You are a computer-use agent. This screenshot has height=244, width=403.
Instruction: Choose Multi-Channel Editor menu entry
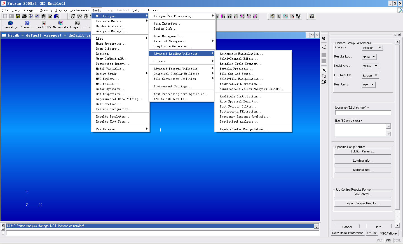(x=253, y=59)
